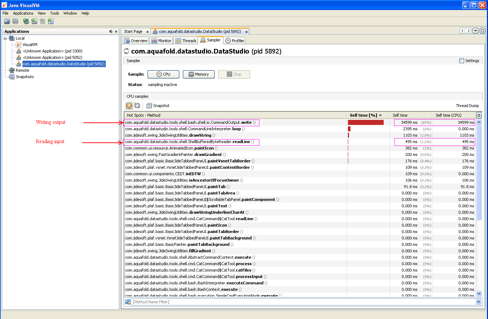Image resolution: width=488 pixels, height=319 pixels.
Task: Switch to the Profiler tab
Action: [x=235, y=41]
